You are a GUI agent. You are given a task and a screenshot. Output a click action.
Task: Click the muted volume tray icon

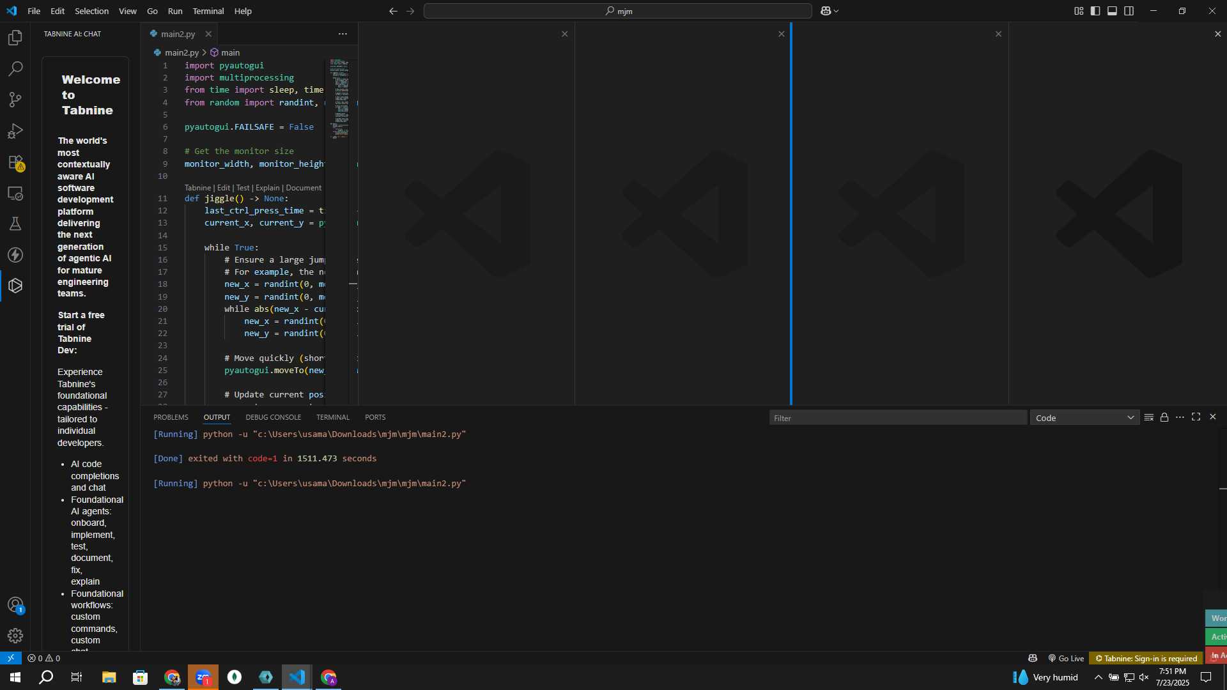[1144, 677]
